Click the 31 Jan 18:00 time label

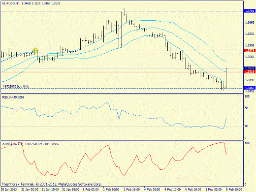71,190
